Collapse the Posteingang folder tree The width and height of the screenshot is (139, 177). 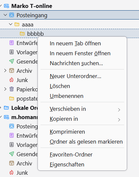(x=5, y=15)
